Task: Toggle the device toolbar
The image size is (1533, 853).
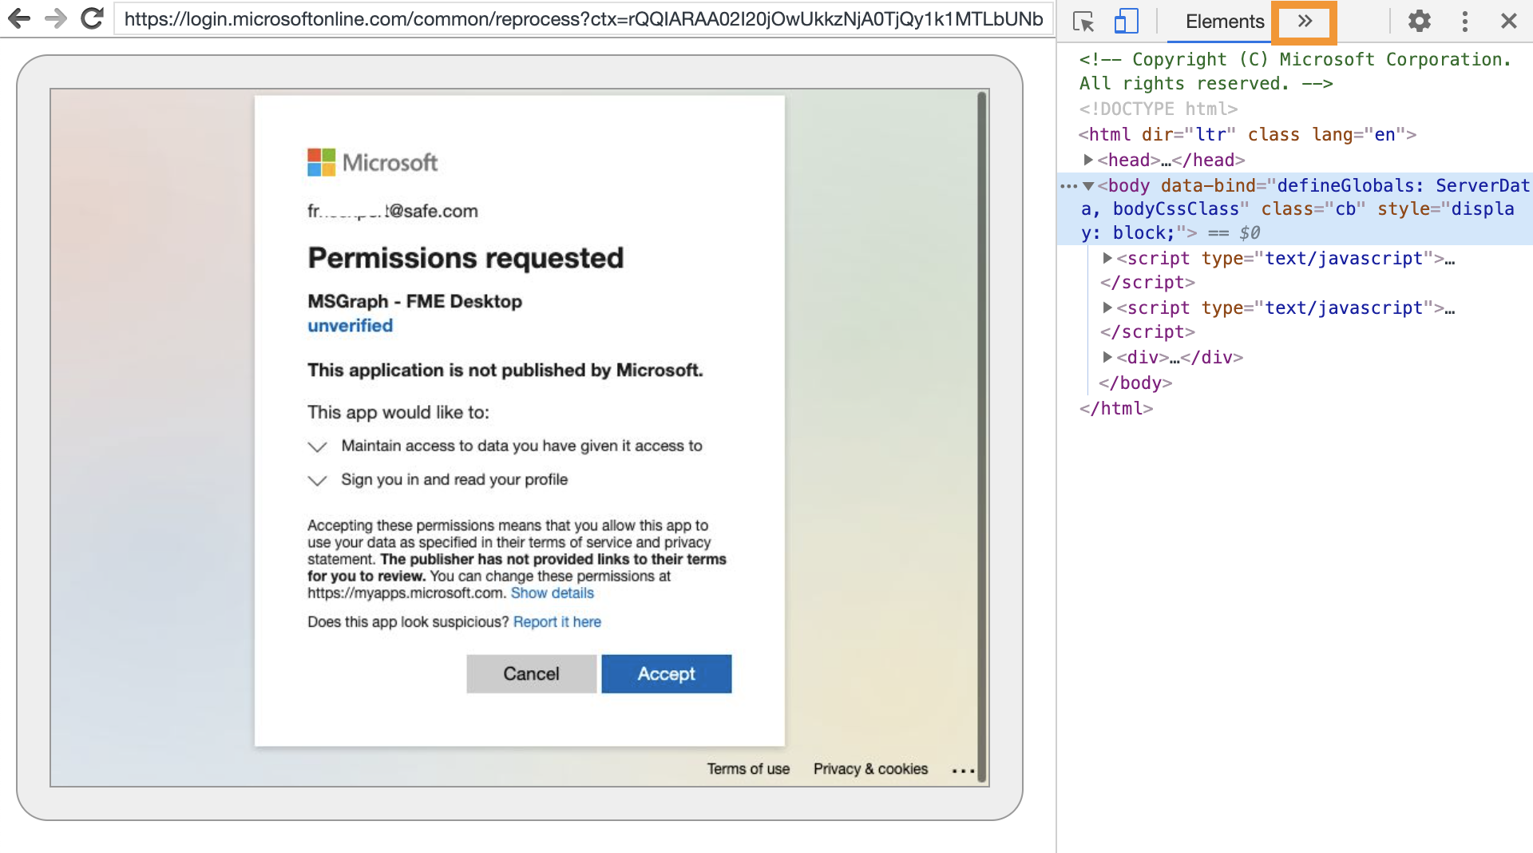Action: [x=1127, y=22]
